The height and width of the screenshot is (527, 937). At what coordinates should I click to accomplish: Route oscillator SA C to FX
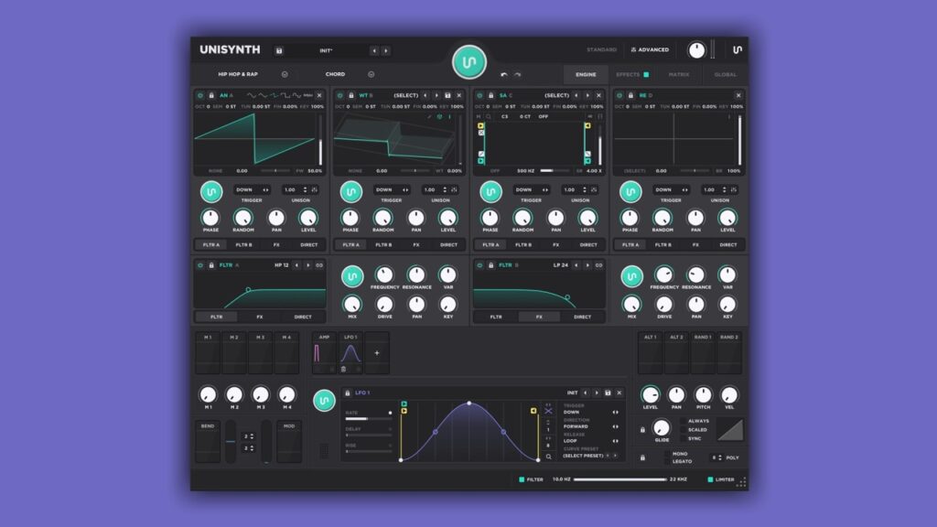point(555,245)
